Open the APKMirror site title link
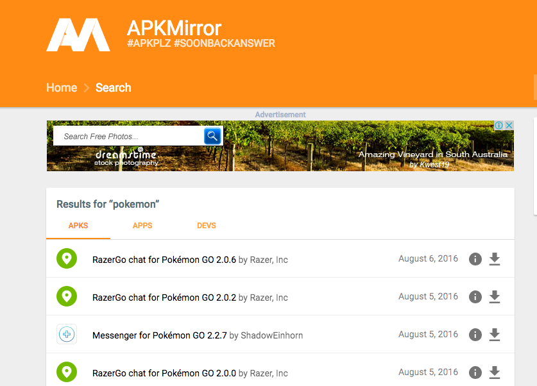 click(x=174, y=28)
